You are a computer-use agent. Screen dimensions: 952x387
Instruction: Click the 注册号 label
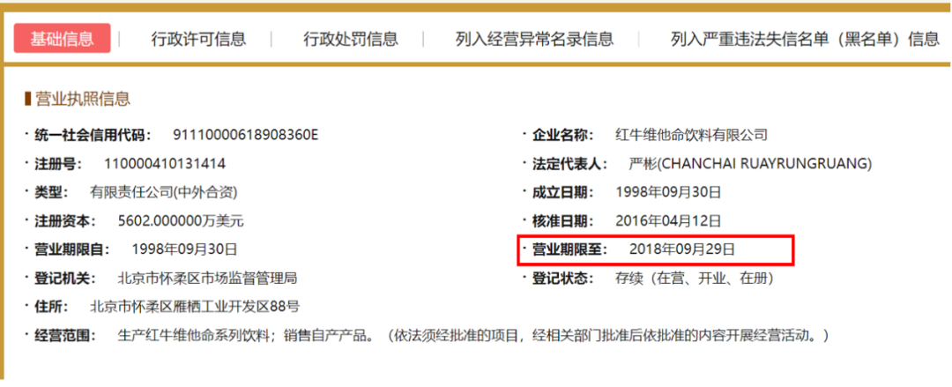click(x=59, y=163)
